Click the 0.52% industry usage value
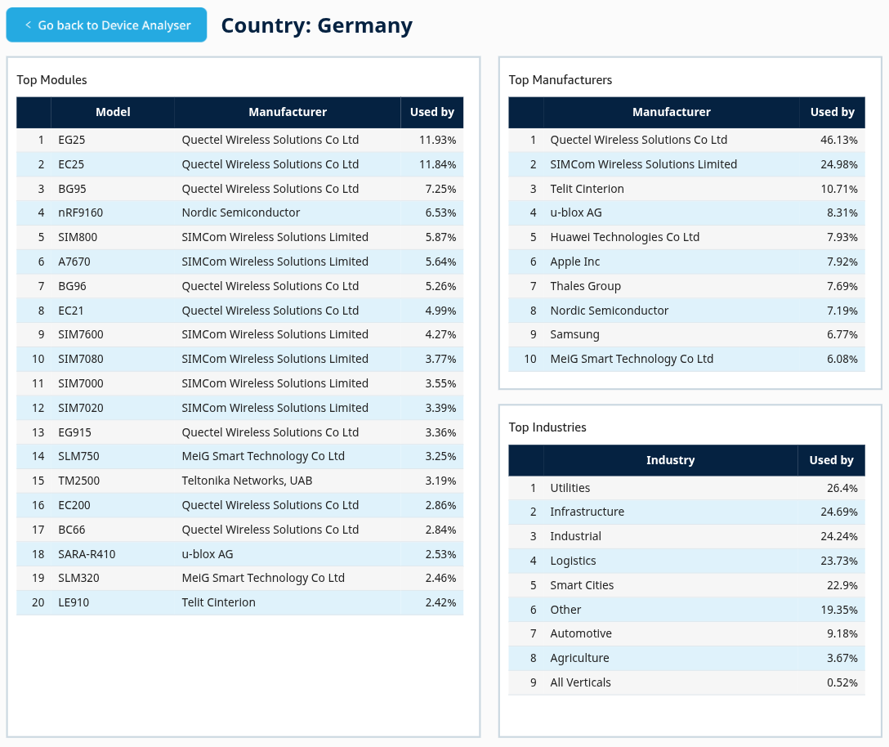Image resolution: width=889 pixels, height=747 pixels. tap(842, 682)
